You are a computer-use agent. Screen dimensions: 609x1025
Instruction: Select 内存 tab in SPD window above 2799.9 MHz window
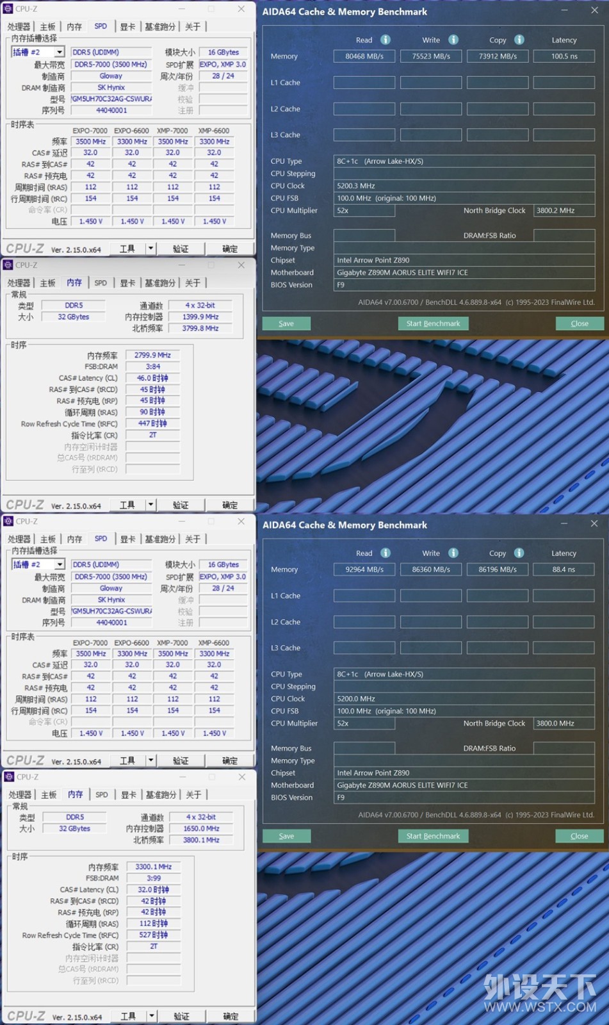pyautogui.click(x=74, y=26)
